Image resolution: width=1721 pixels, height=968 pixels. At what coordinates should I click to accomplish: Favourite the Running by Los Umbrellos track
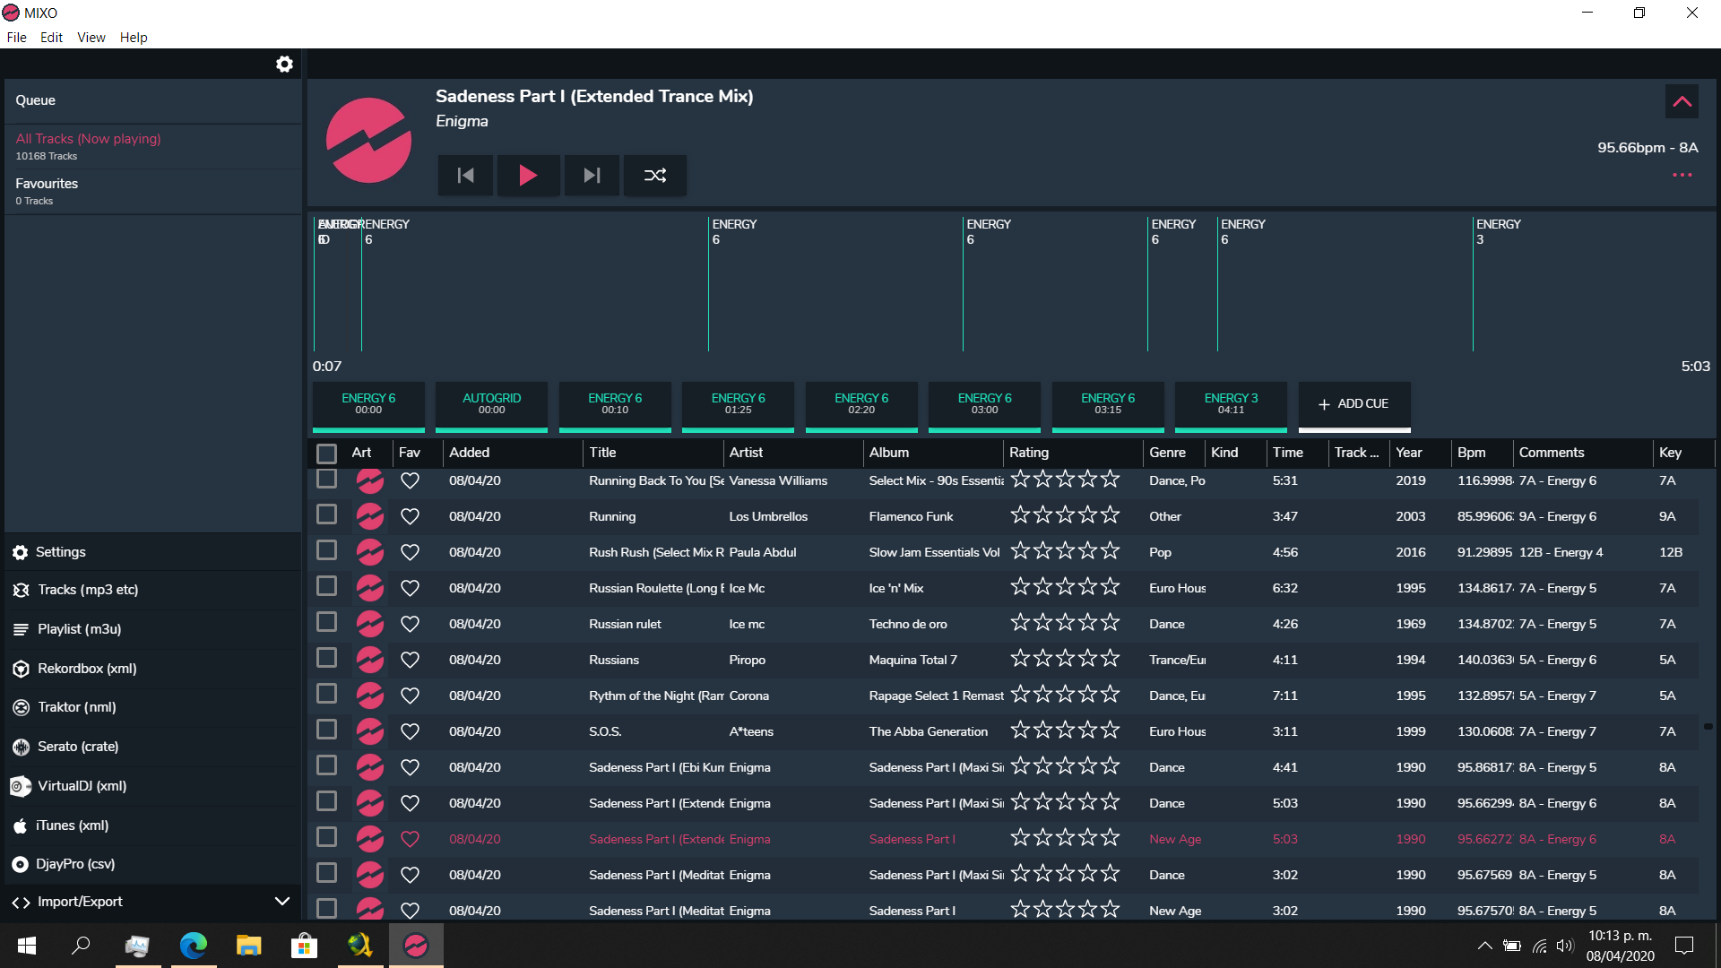tap(410, 517)
